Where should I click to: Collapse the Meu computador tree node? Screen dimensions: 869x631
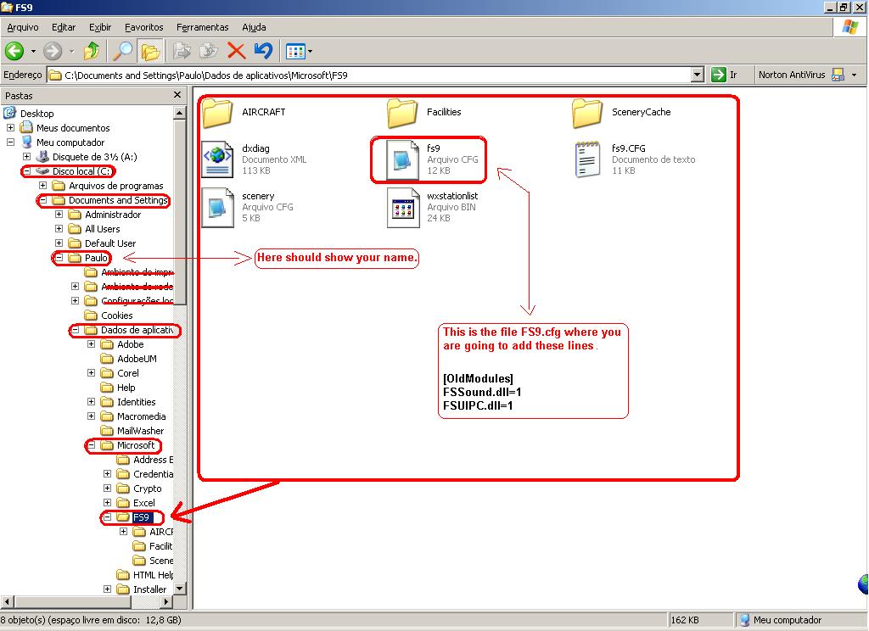tap(10, 142)
